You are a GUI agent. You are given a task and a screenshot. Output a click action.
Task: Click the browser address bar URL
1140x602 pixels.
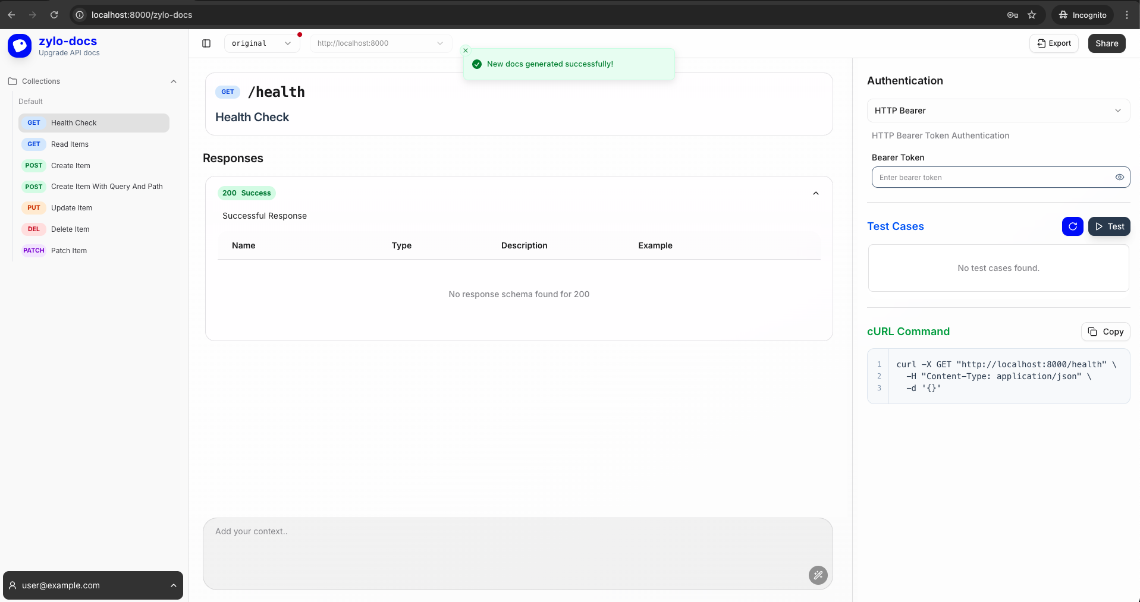[142, 15]
